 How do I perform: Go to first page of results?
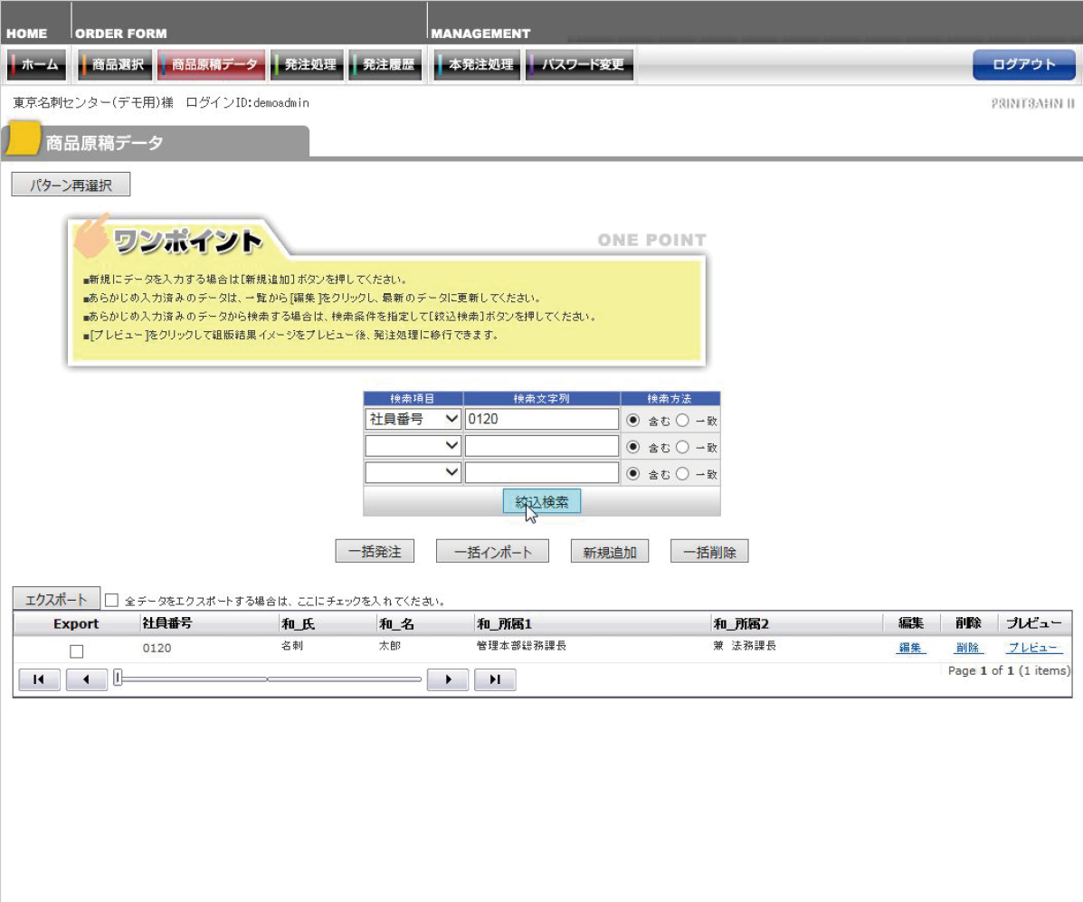click(36, 679)
